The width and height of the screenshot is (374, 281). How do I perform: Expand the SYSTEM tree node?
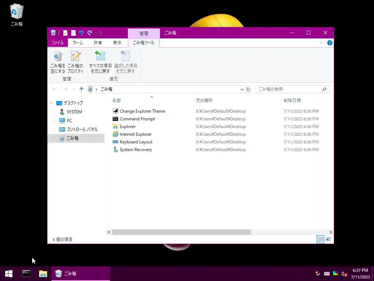click(54, 112)
